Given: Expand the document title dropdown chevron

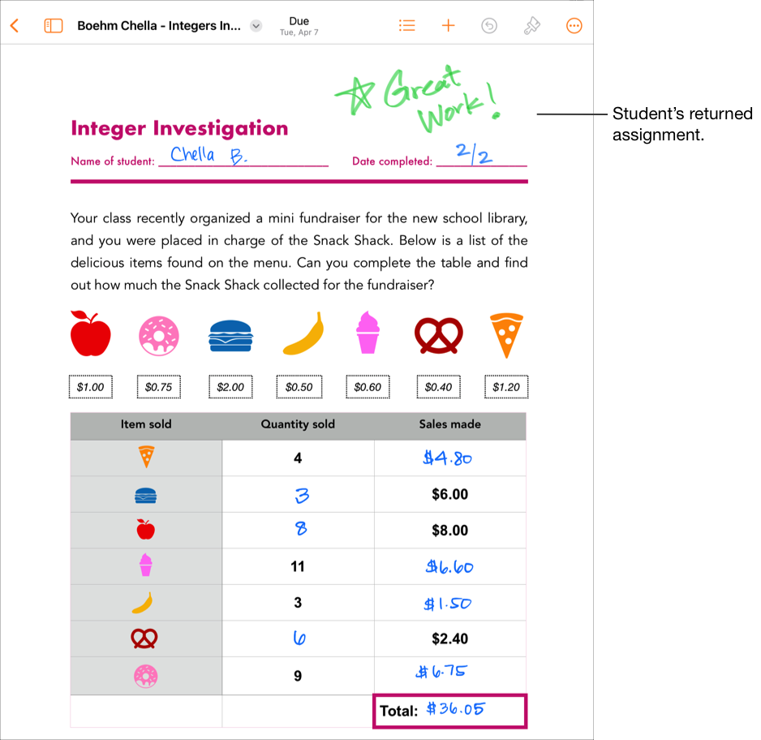Looking at the screenshot, I should (256, 25).
